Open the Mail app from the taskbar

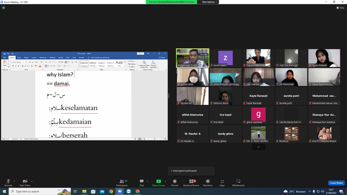coord(102,191)
